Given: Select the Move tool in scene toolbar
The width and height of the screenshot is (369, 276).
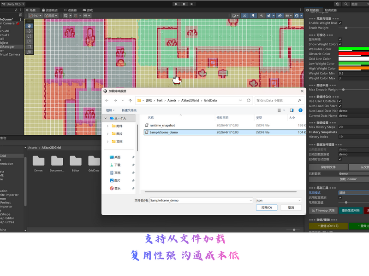Looking at the screenshot, I should coord(29,31).
